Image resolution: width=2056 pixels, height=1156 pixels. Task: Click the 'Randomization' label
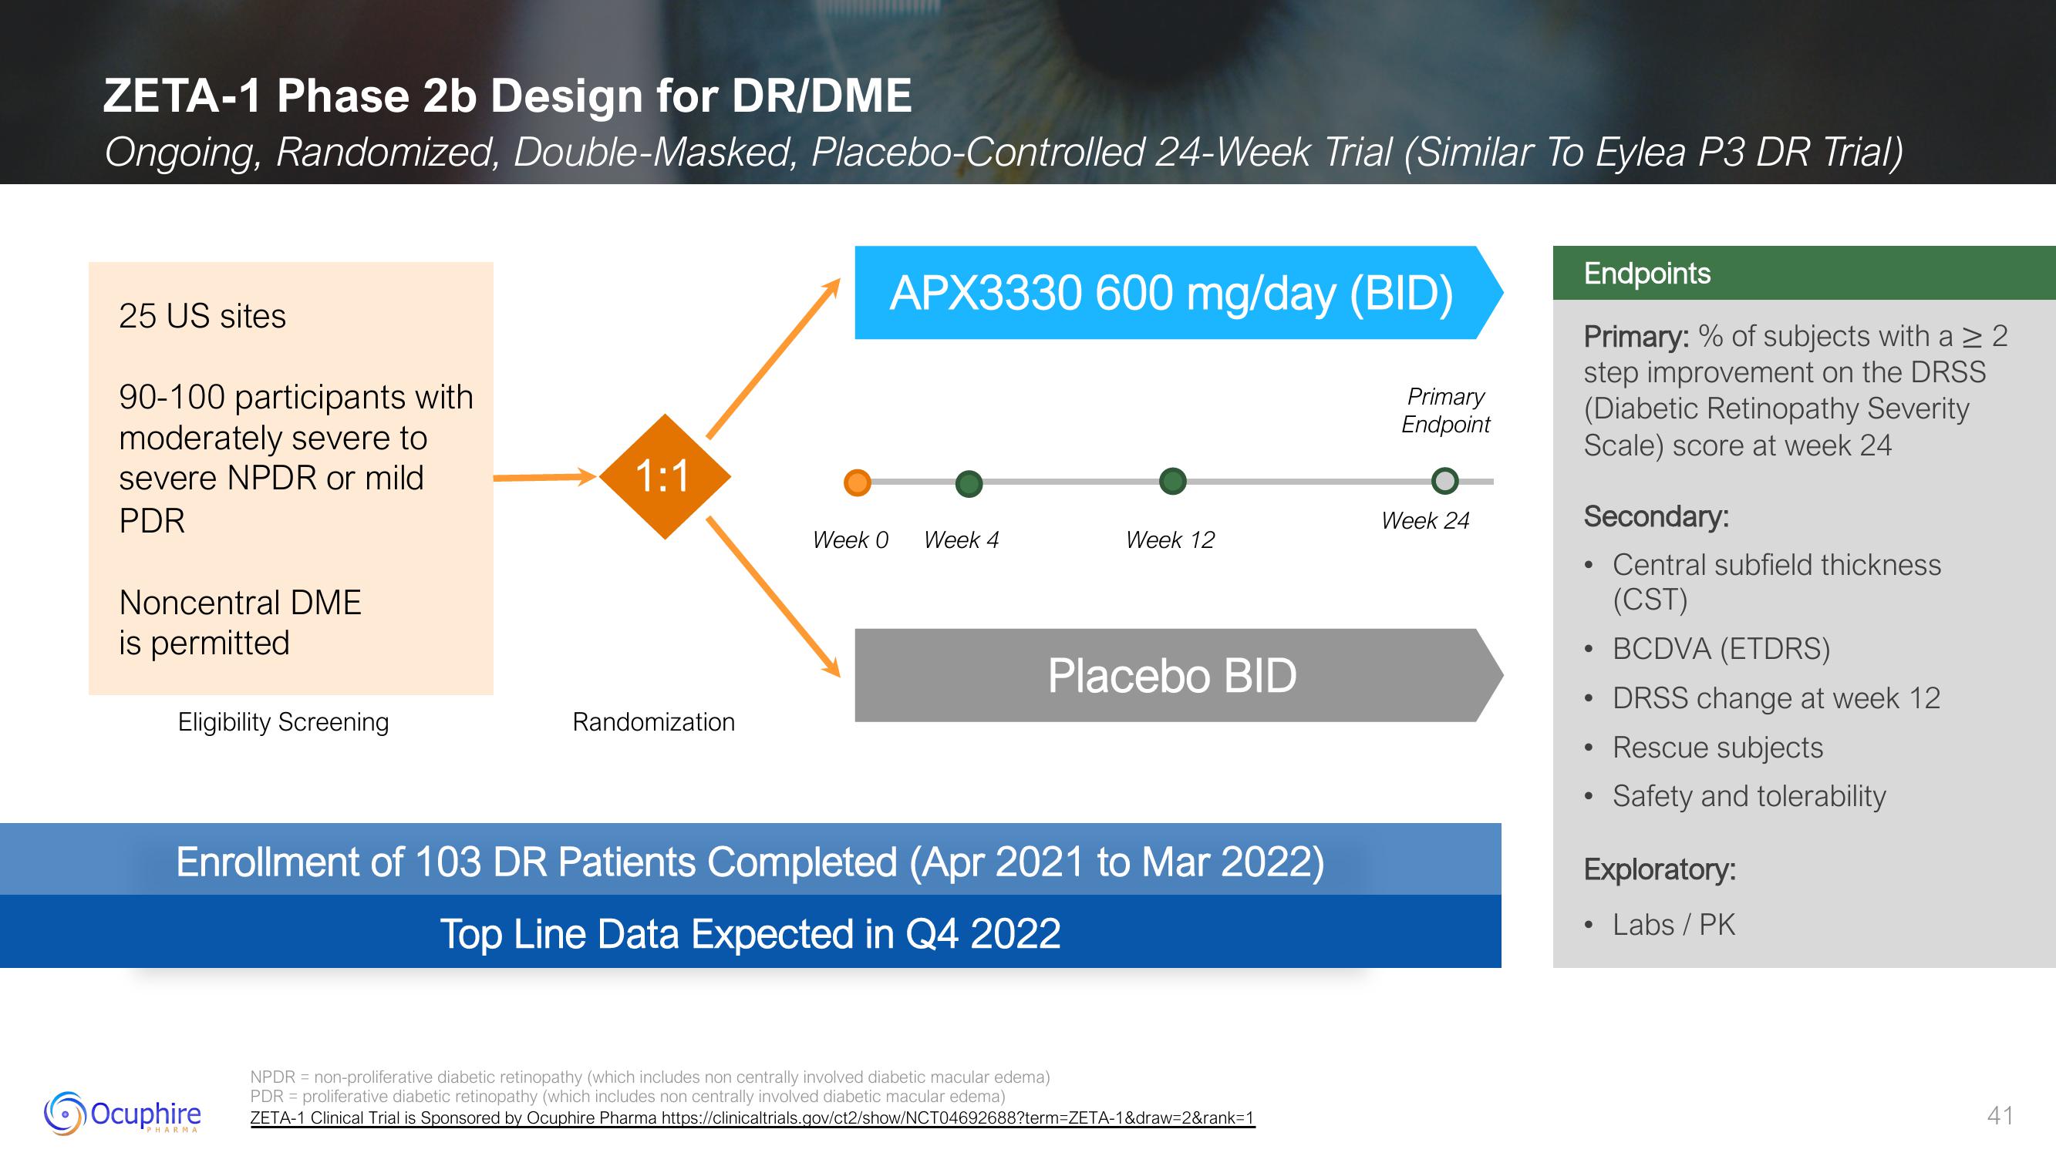[x=654, y=722]
